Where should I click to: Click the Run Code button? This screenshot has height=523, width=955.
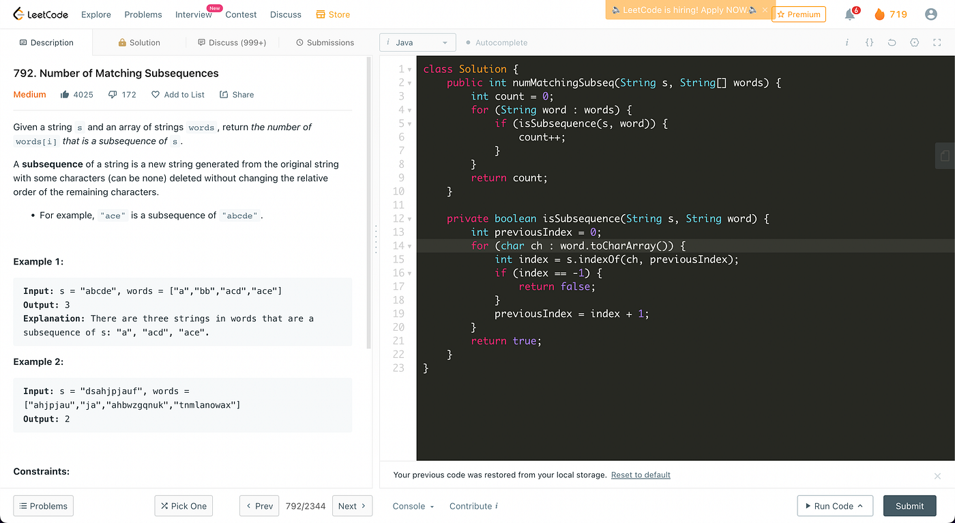point(834,506)
